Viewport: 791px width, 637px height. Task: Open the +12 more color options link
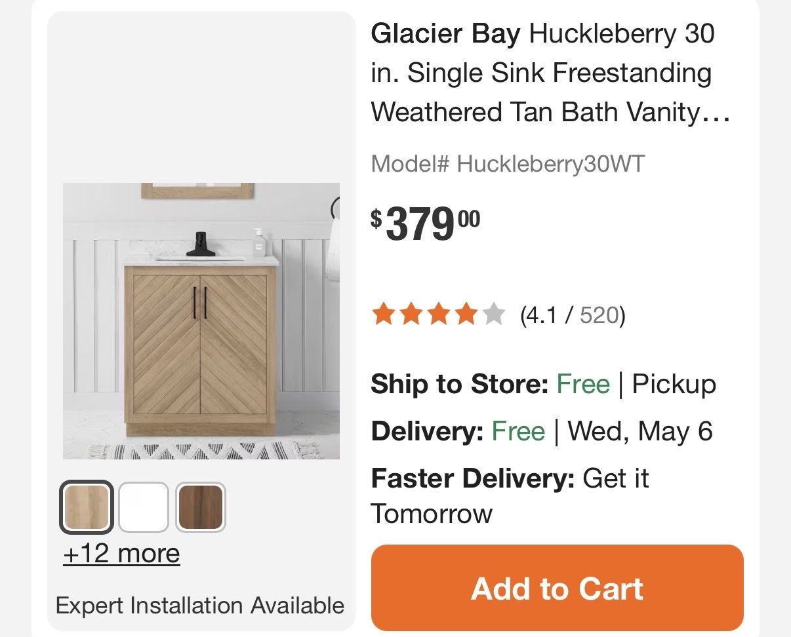point(121,554)
